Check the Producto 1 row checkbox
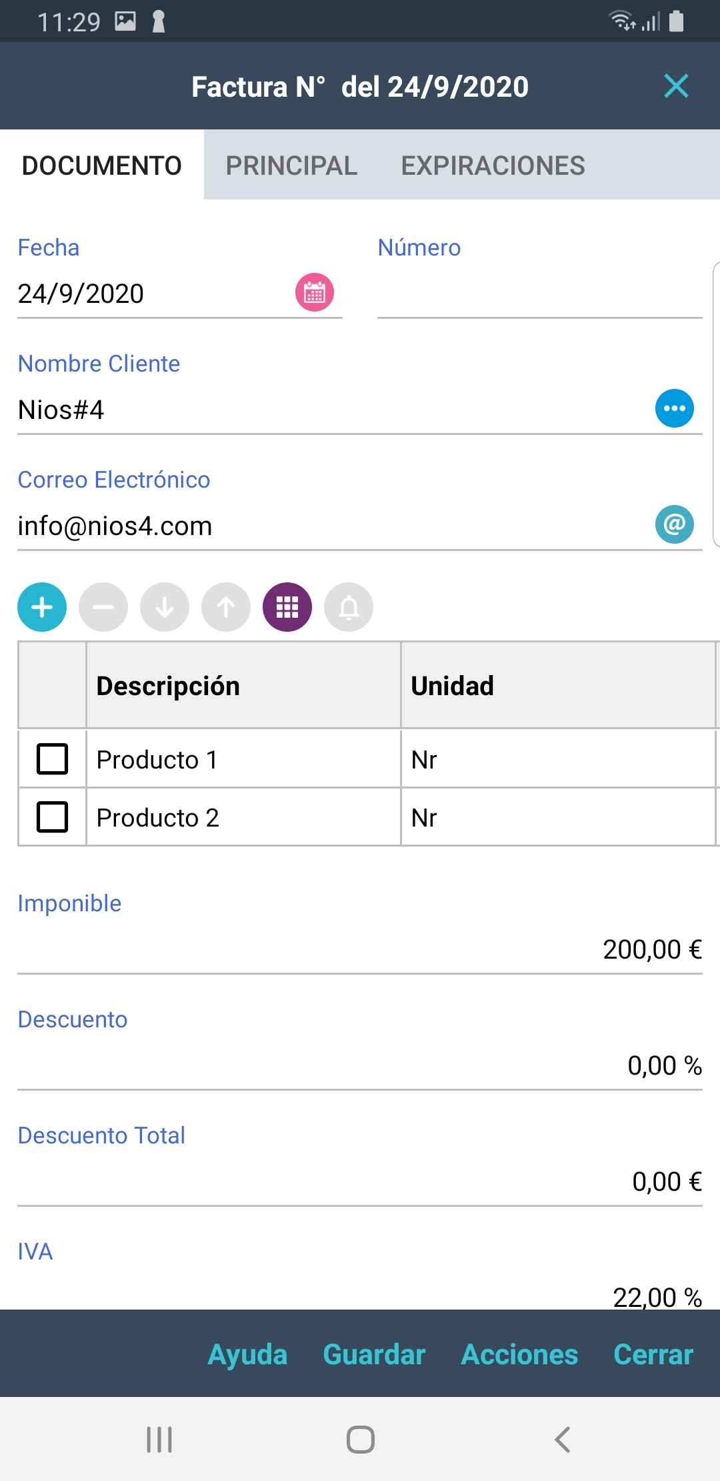 pyautogui.click(x=52, y=759)
